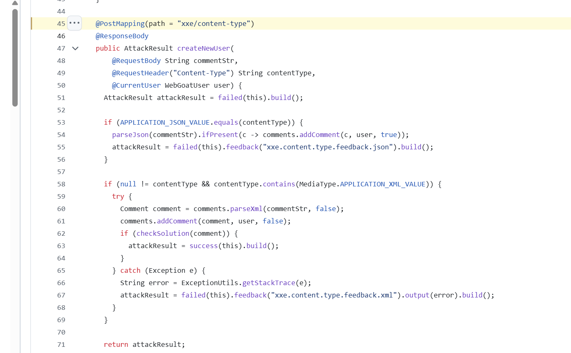Click the checkSolution method call
The image size is (571, 353).
pyautogui.click(x=163, y=233)
